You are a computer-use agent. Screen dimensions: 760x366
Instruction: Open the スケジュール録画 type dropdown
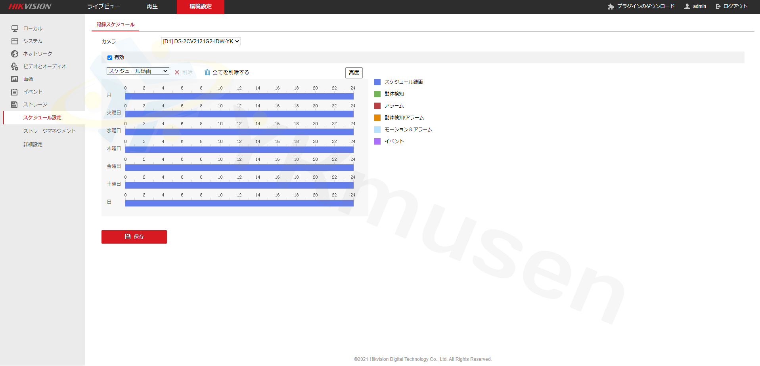click(x=138, y=71)
